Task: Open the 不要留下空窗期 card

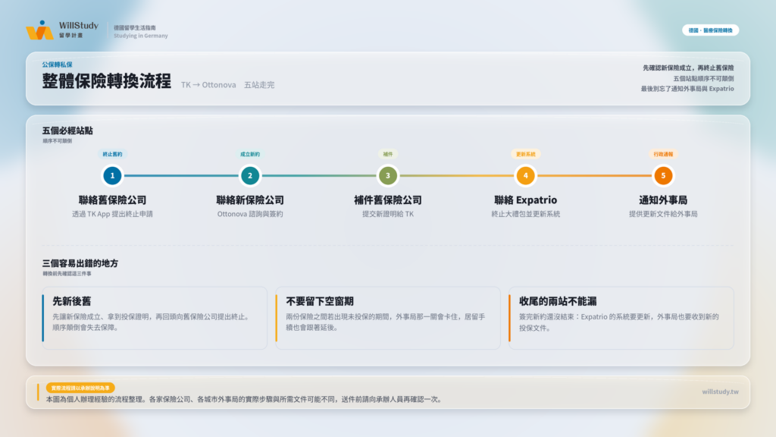Action: click(x=388, y=318)
